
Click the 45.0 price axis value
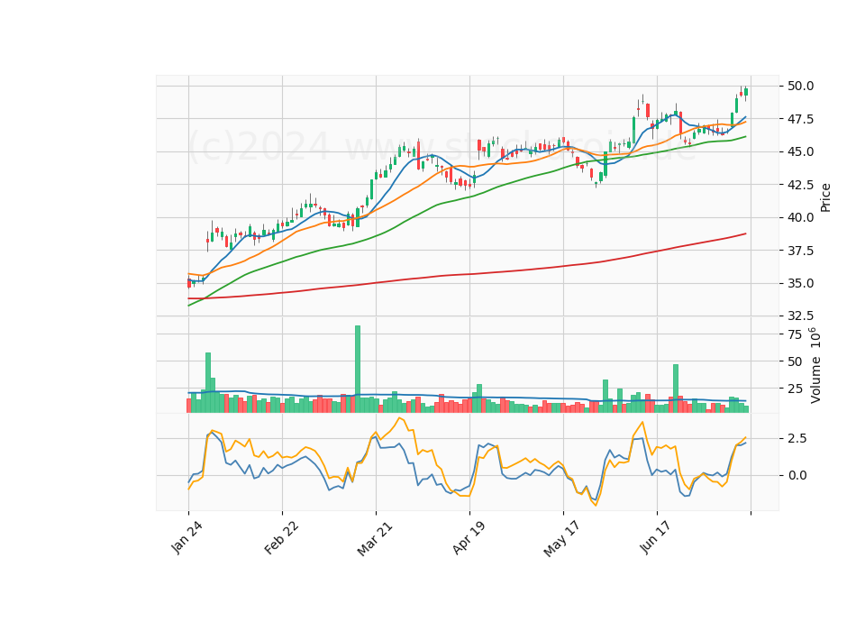[x=800, y=151]
